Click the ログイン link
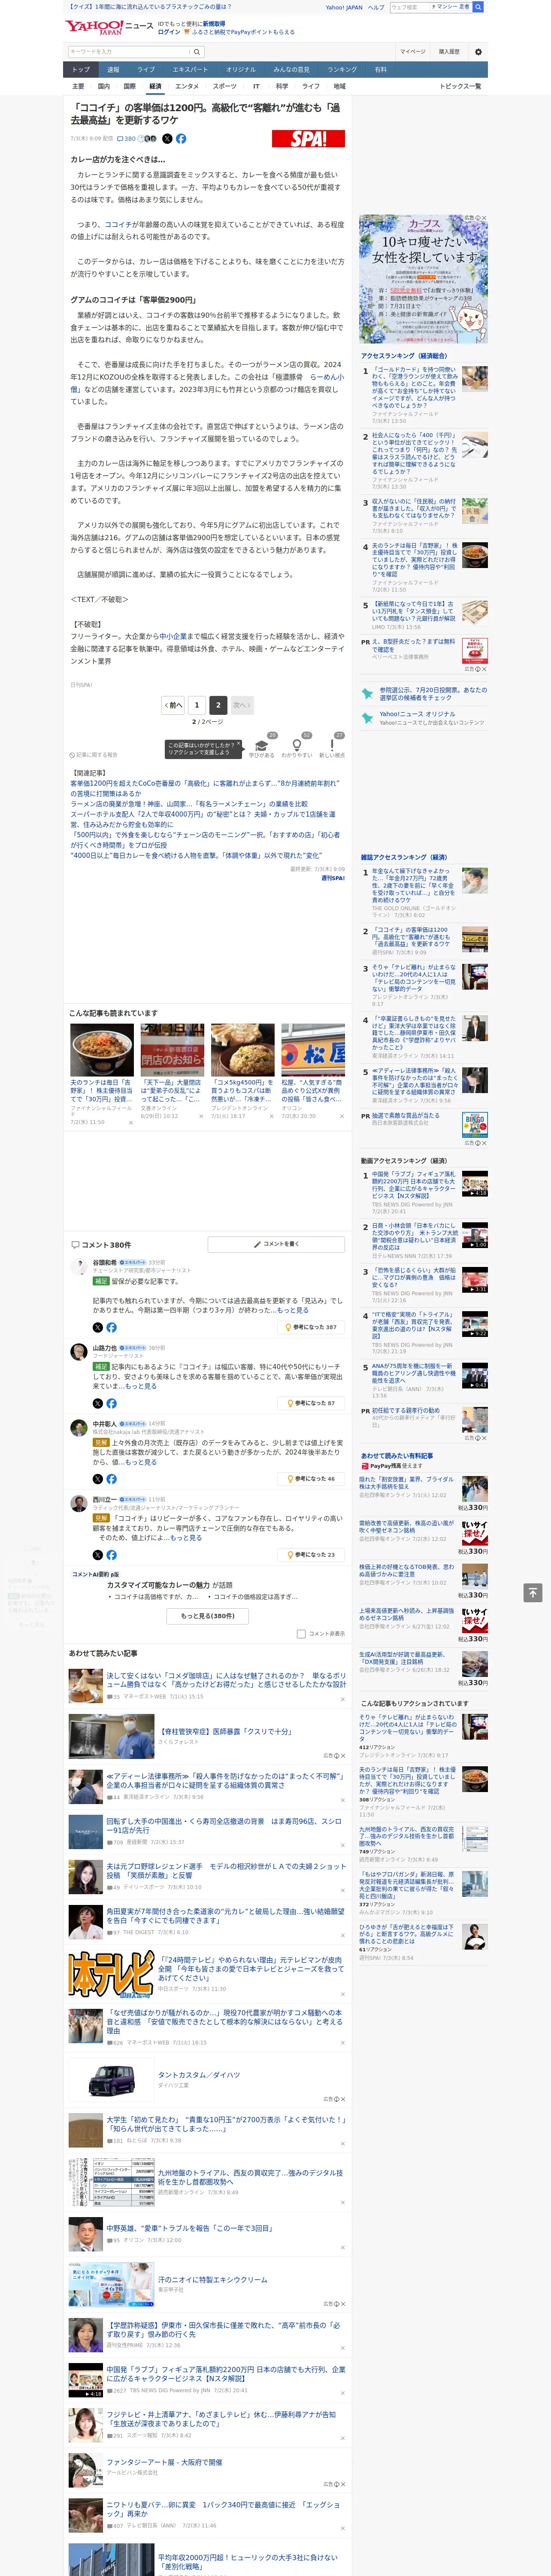This screenshot has width=551, height=2576. (169, 32)
